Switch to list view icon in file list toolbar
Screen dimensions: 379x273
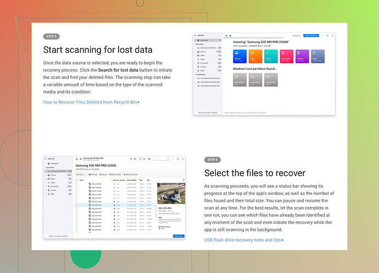point(140,159)
